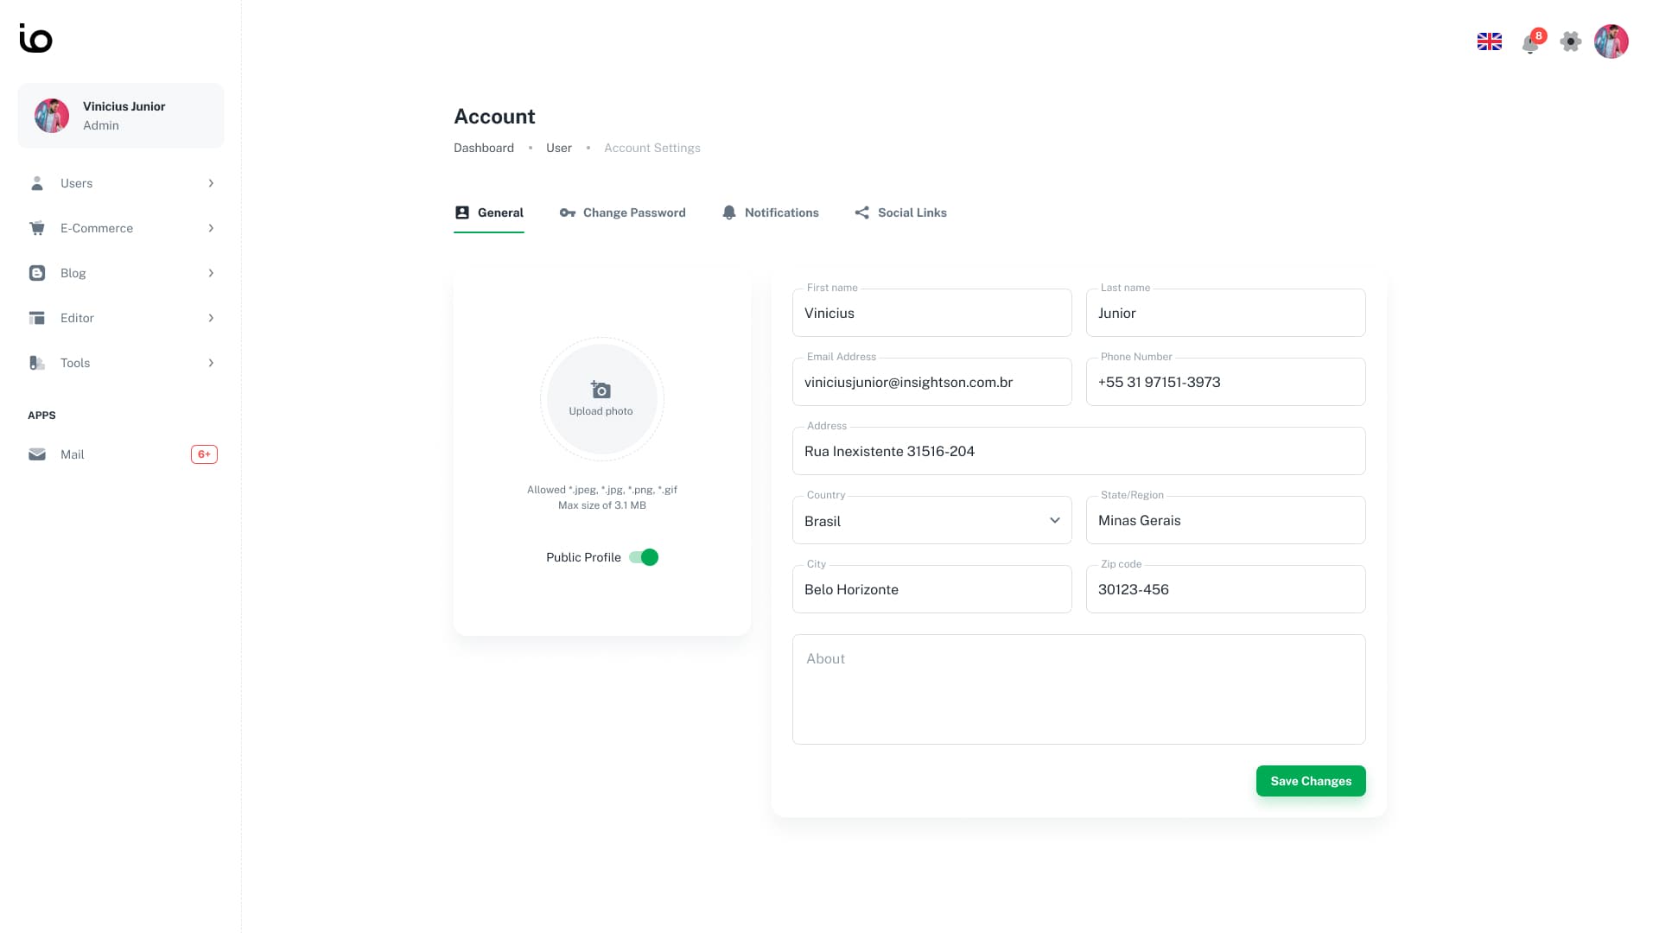Click into the About text area

[1078, 691]
